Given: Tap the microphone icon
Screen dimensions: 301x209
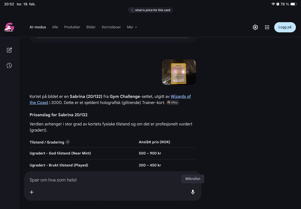Looking at the screenshot, I should click(x=193, y=192).
